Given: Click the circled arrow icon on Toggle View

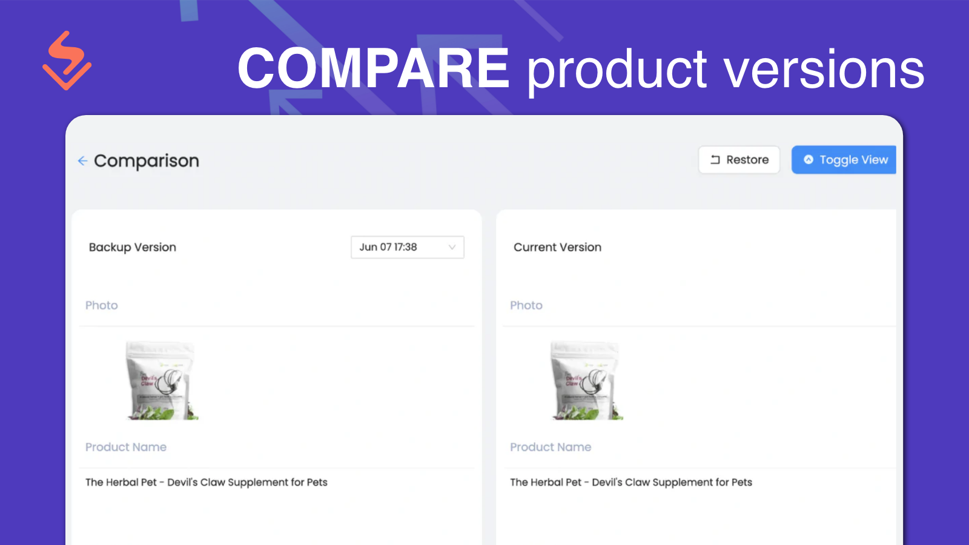Looking at the screenshot, I should pos(809,160).
